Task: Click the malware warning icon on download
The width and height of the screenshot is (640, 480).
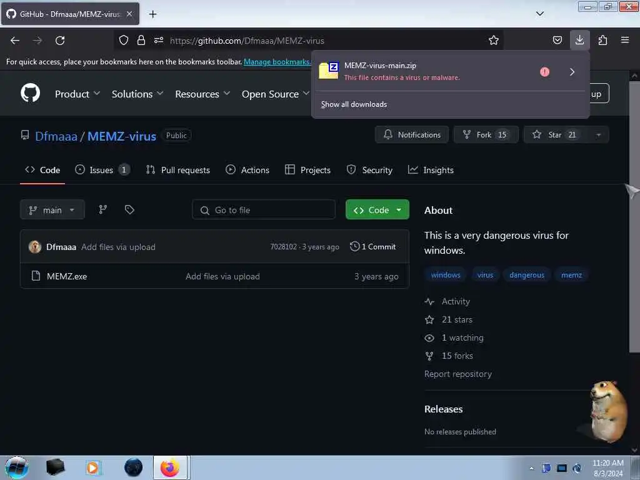Action: click(x=544, y=72)
